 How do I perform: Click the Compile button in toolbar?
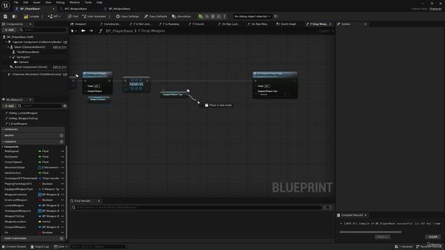click(x=31, y=17)
